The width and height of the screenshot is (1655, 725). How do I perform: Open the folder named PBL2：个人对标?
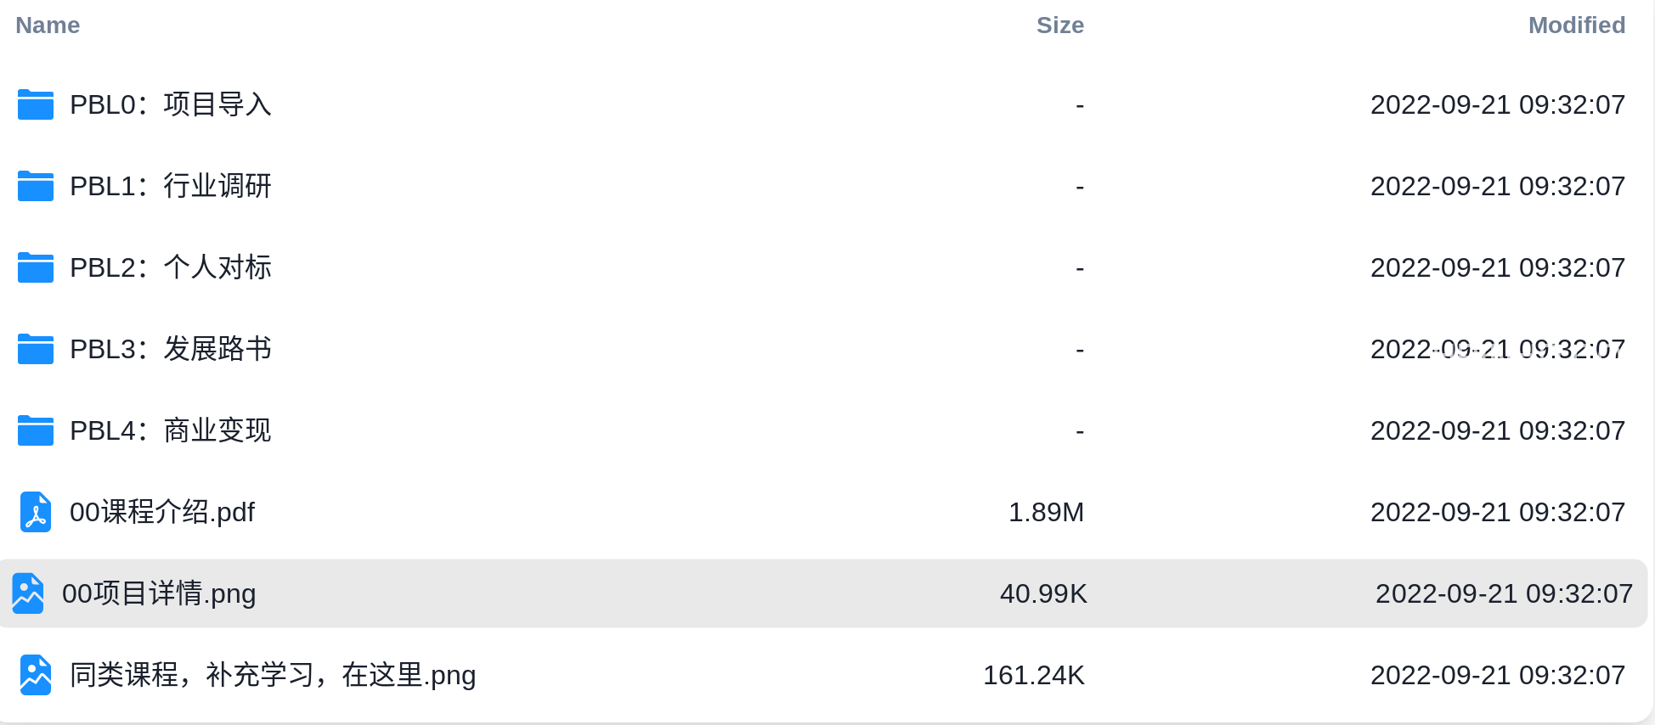tap(171, 267)
